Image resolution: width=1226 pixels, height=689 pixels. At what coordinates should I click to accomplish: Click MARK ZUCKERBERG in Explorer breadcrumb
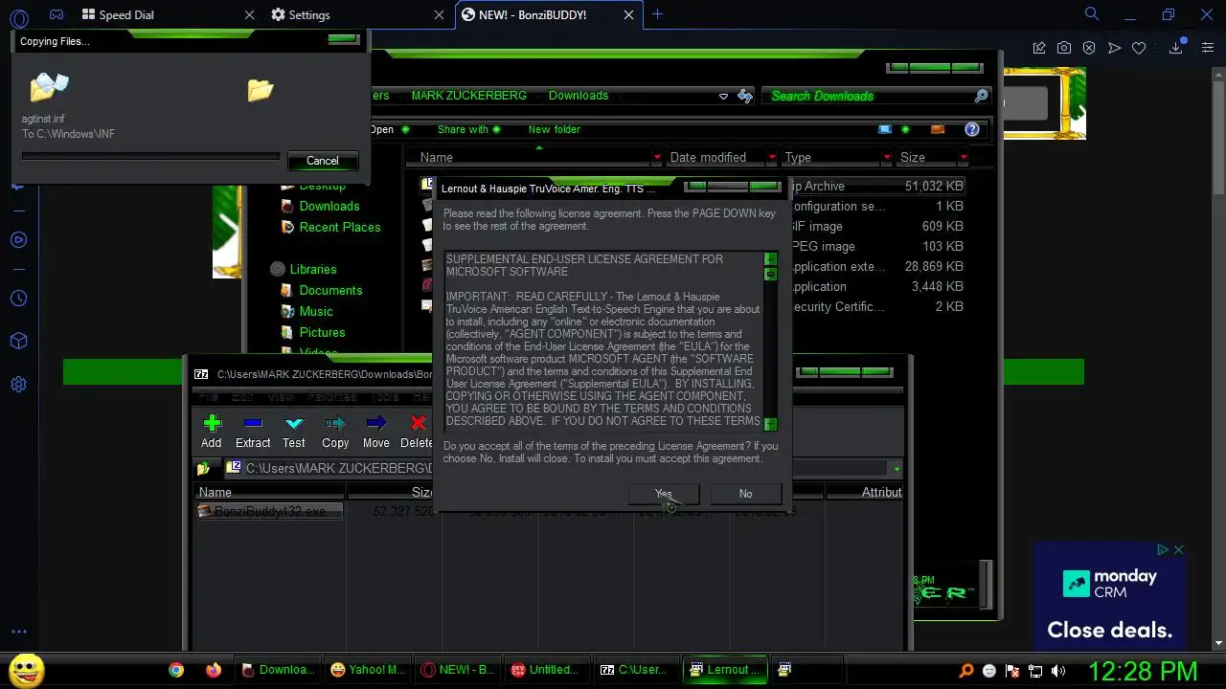pyautogui.click(x=468, y=96)
